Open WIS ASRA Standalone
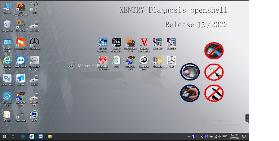This screenshot has height=141, width=279. pos(103,63)
